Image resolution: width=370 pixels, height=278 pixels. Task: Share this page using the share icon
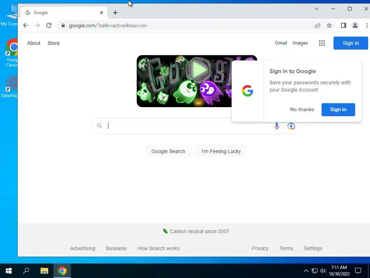318,26
